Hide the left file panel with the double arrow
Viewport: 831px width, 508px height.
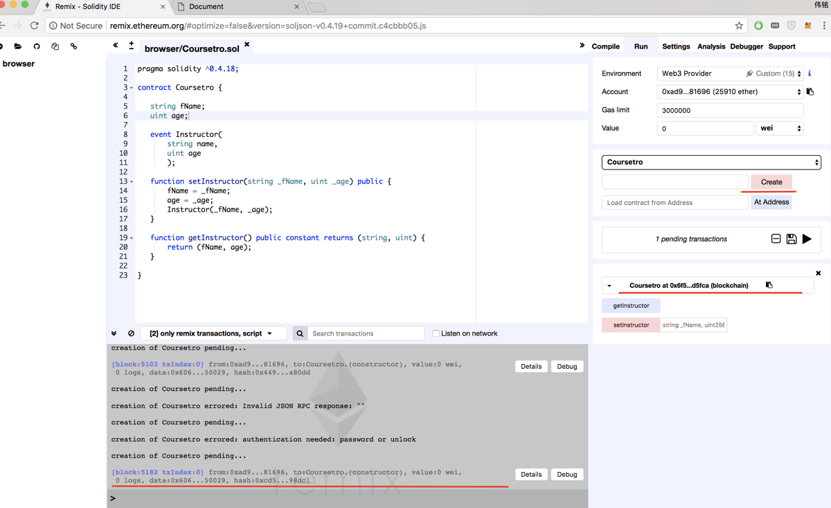(x=116, y=46)
